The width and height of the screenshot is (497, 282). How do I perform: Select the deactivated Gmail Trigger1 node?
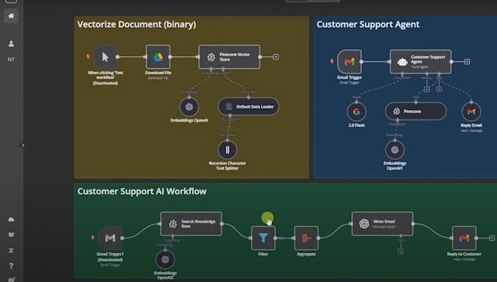(110, 238)
